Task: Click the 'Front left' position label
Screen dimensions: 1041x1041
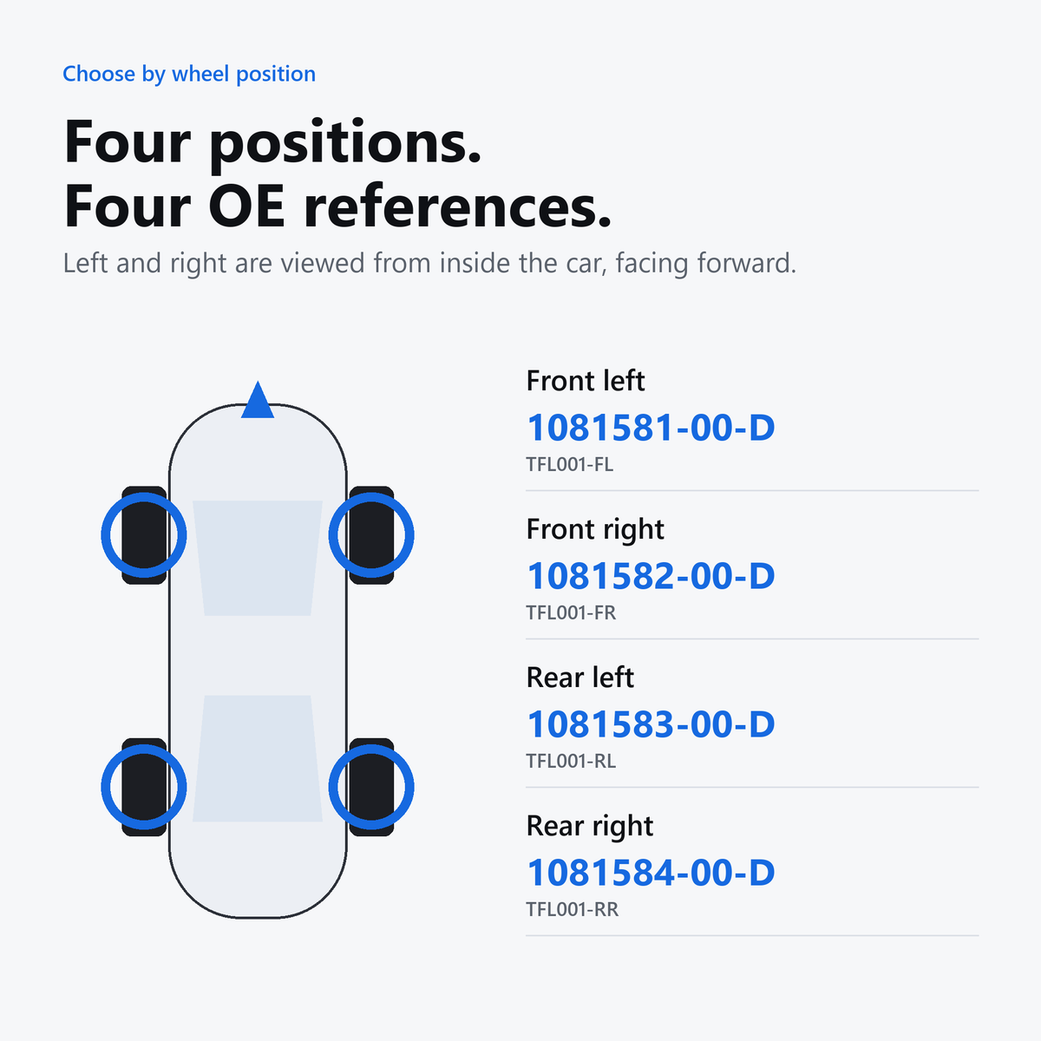Action: (x=586, y=381)
